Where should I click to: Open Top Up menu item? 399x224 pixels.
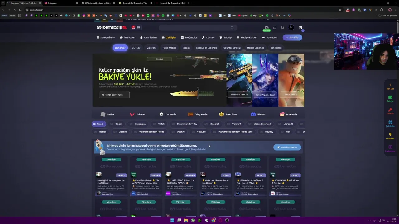pyautogui.click(x=225, y=37)
